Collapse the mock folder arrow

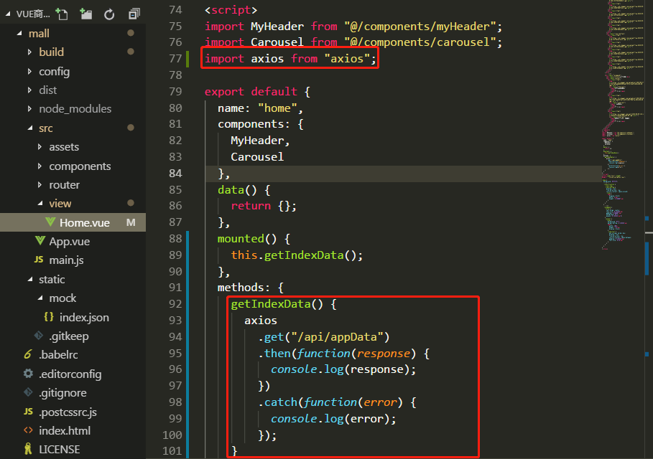[40, 298]
